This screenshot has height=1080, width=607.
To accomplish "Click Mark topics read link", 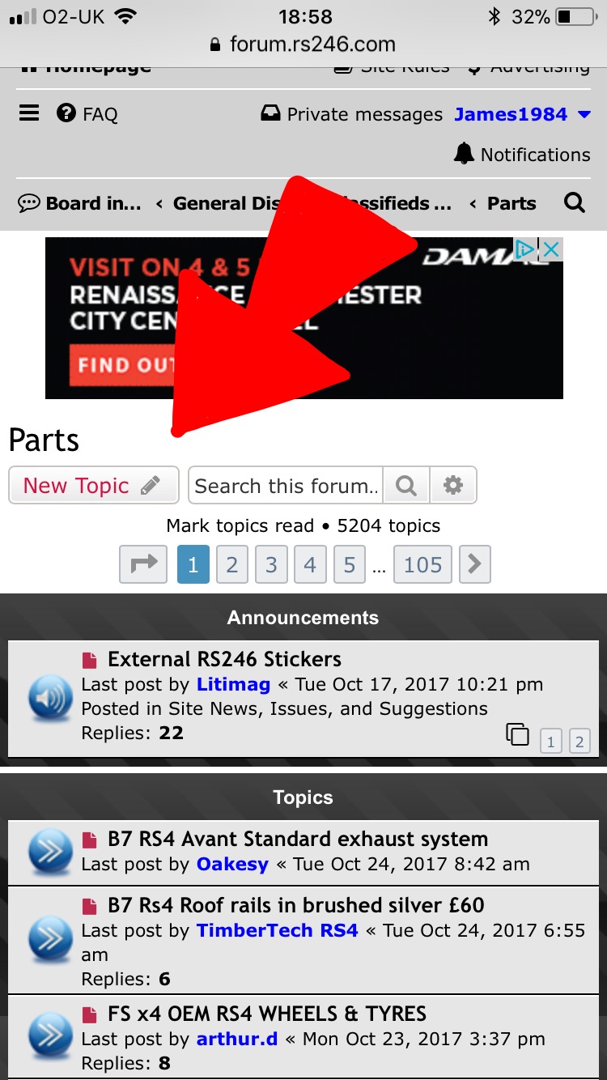I will pyautogui.click(x=240, y=526).
